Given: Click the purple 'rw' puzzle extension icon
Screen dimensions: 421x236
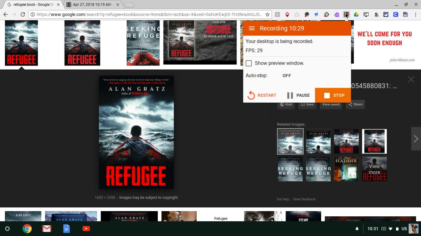Looking at the screenshot, I should pyautogui.click(x=336, y=14).
